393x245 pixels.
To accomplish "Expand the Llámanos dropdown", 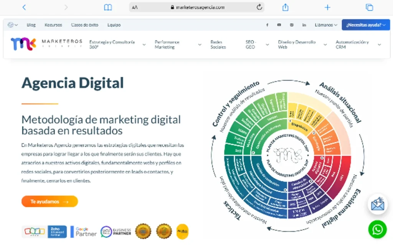I will pyautogui.click(x=326, y=25).
